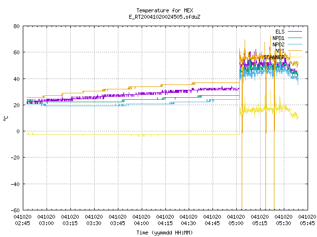Click the x-axis tick label 03:30
The height and width of the screenshot is (237, 317).
tap(94, 223)
